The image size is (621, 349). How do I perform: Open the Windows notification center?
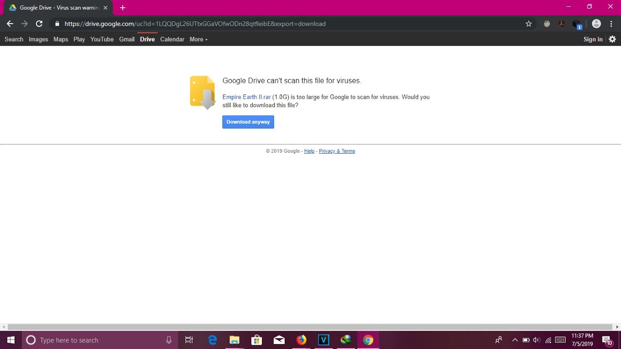click(x=606, y=340)
